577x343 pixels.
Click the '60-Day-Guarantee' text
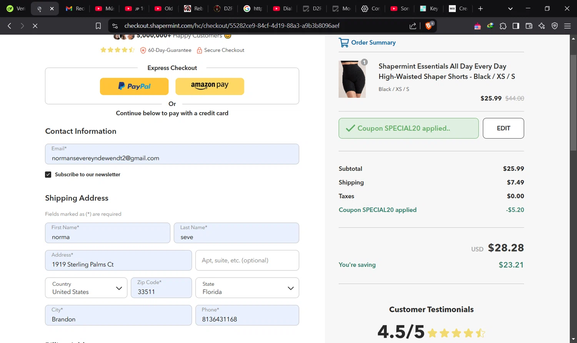[x=170, y=50]
